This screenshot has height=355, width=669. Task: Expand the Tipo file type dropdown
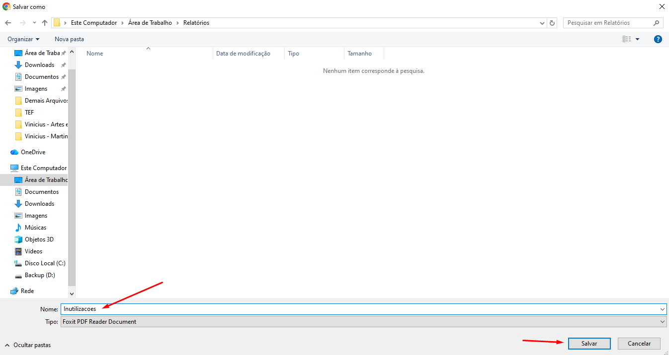pyautogui.click(x=662, y=322)
